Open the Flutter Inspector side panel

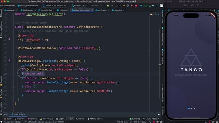coord(162,56)
